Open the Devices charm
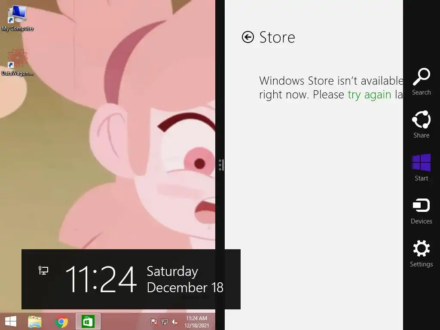 (x=421, y=211)
